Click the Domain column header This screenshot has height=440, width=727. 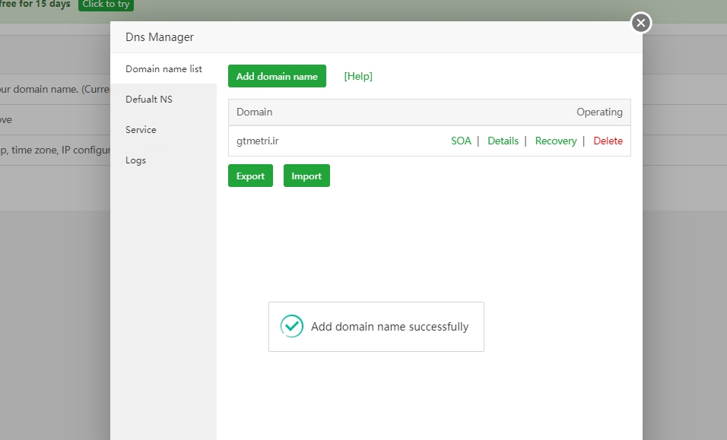[x=254, y=112]
